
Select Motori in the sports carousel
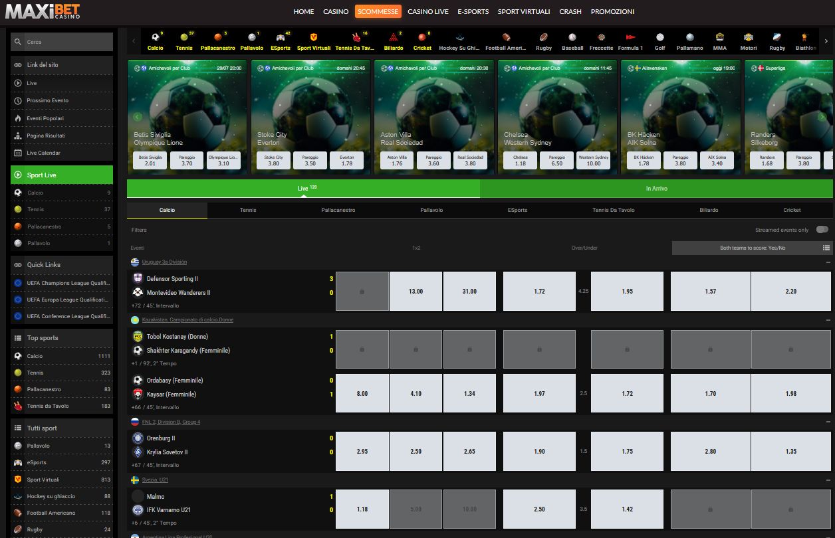749,41
